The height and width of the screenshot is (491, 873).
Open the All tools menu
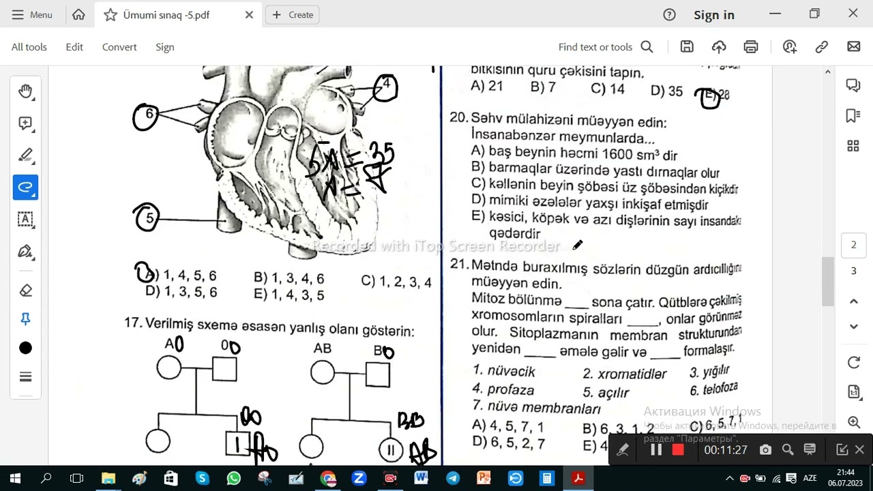pyautogui.click(x=29, y=47)
